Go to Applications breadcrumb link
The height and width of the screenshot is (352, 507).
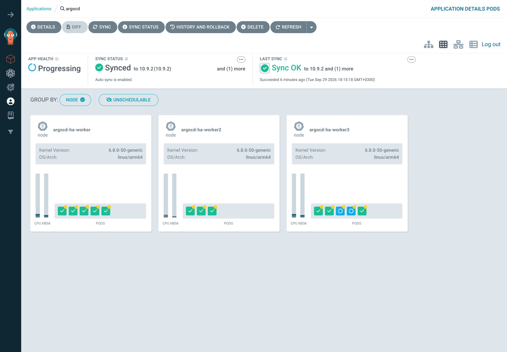[x=39, y=9]
